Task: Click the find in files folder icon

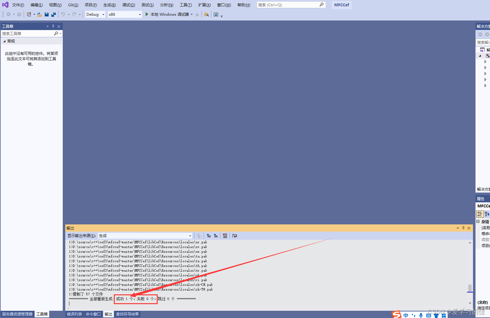Action: pyautogui.click(x=207, y=14)
